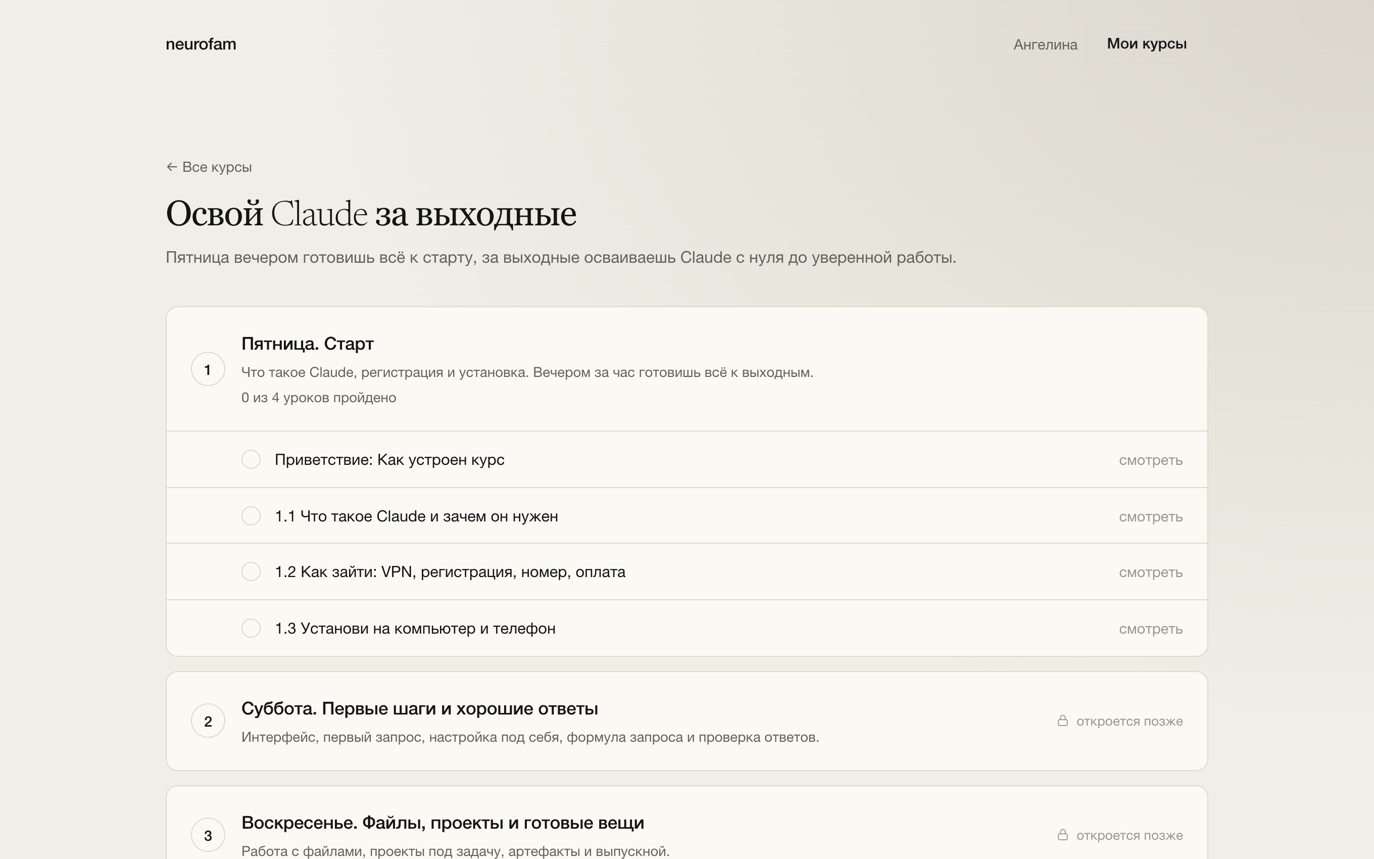Open lesson Приветствие: Как устроен курс

pyautogui.click(x=686, y=460)
